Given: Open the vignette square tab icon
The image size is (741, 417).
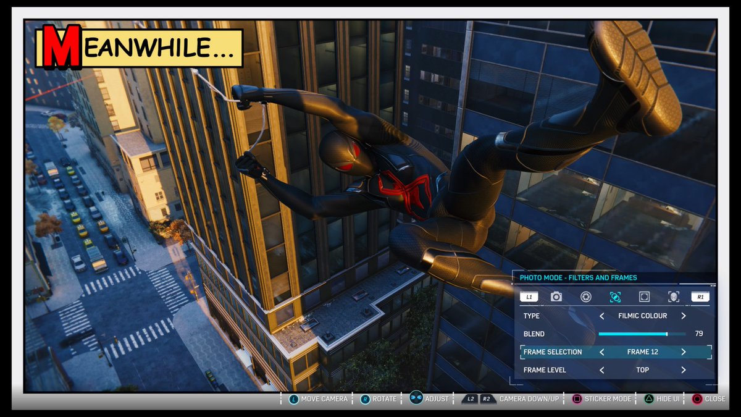Looking at the screenshot, I should [x=644, y=297].
